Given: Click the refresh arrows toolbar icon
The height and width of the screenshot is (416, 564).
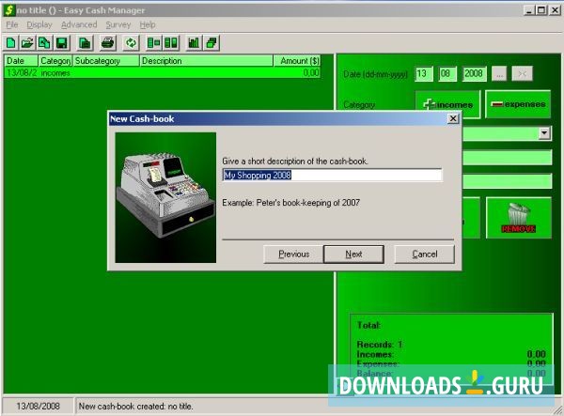Looking at the screenshot, I should pyautogui.click(x=131, y=43).
